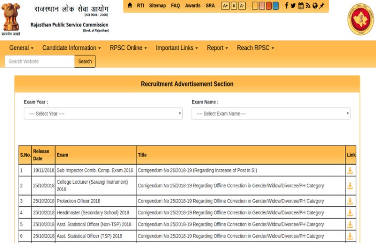Open the Facebook icon link
The image size is (376, 243).
tap(287, 5)
